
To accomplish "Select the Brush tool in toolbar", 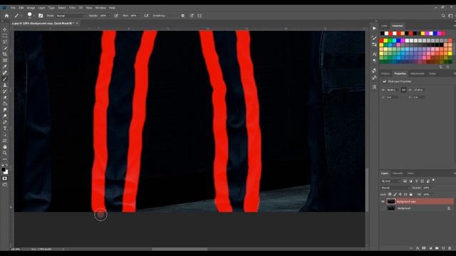I will pos(5,79).
